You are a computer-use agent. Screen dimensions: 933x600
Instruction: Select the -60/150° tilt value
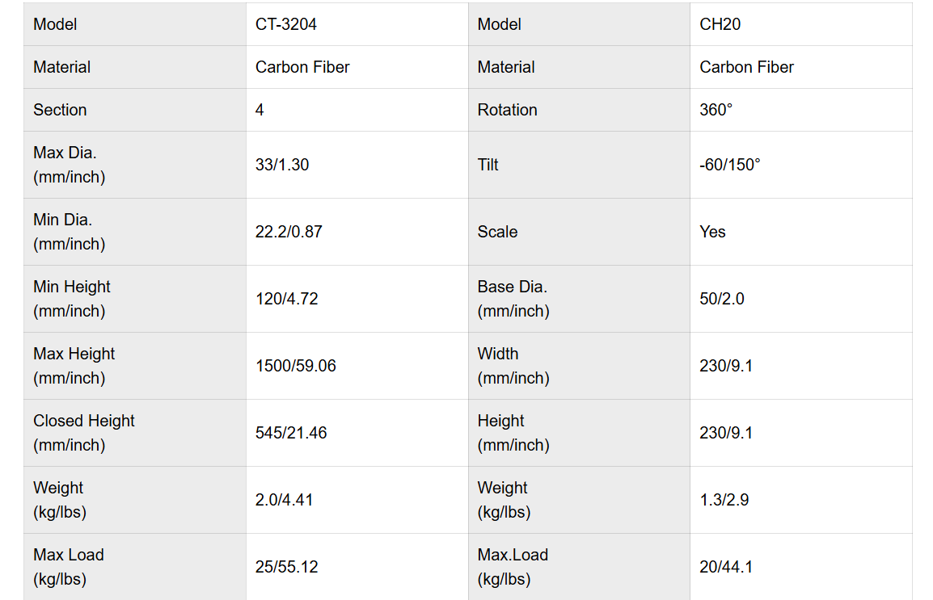(x=730, y=165)
